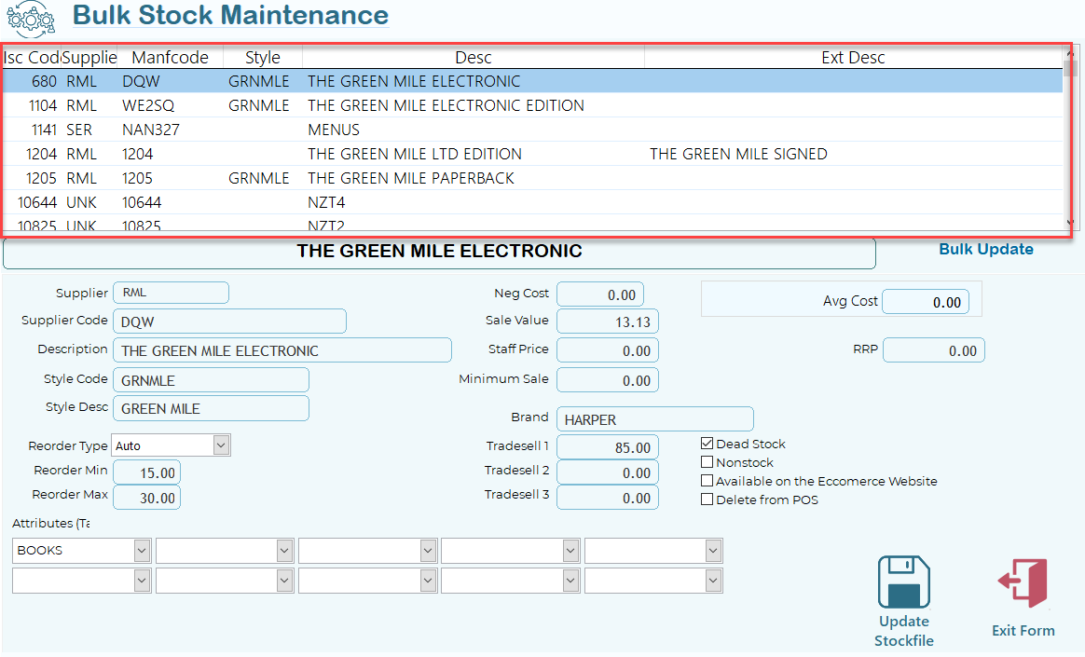
Task: Click the stock list scrollbar down arrow
Action: (x=1069, y=222)
